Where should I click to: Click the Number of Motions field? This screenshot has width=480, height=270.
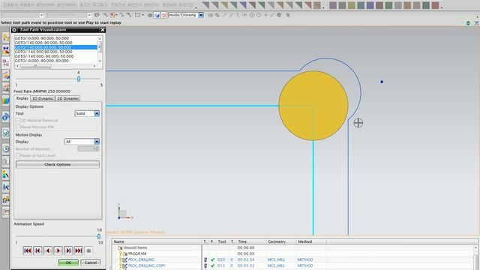pos(88,148)
